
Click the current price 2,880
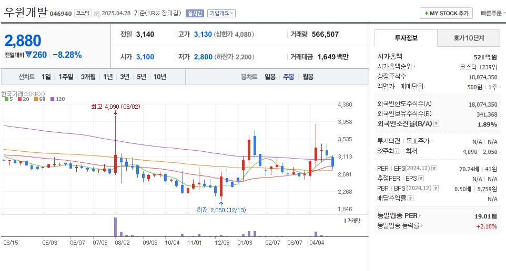coord(23,41)
